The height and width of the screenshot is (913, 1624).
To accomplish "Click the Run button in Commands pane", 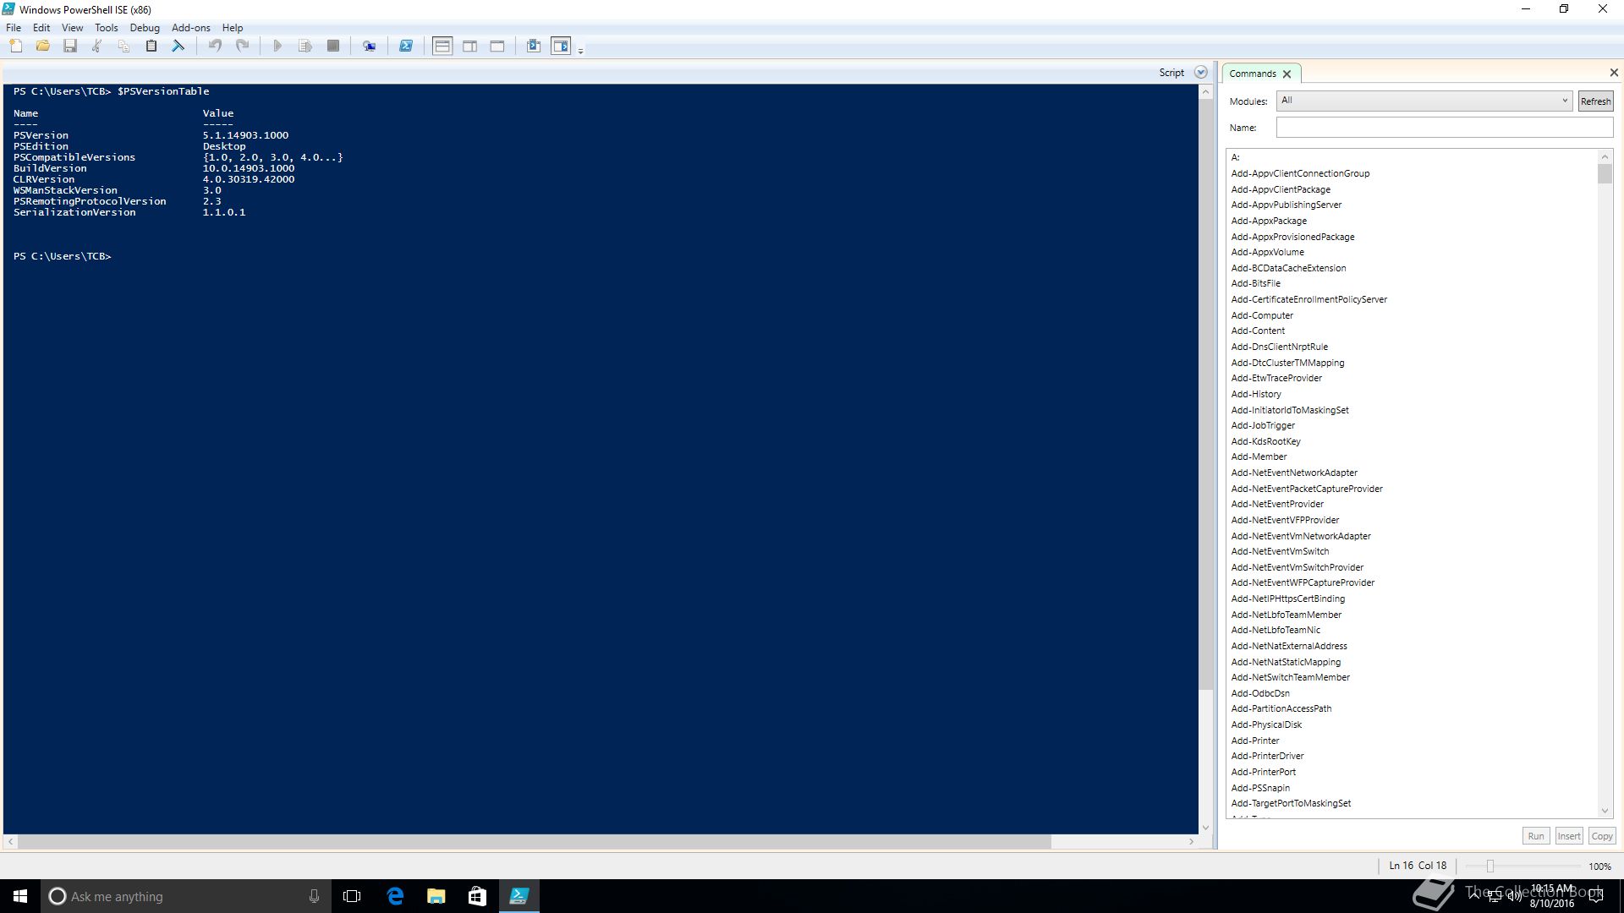I will pos(1536,836).
